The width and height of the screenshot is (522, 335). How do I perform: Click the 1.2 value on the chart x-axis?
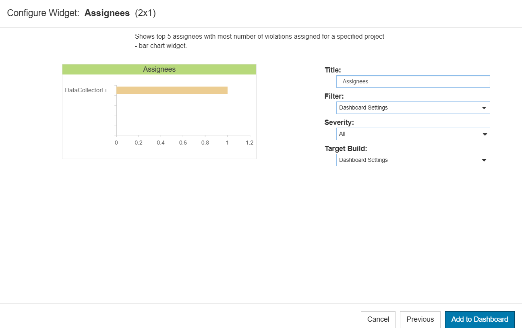tap(249, 143)
